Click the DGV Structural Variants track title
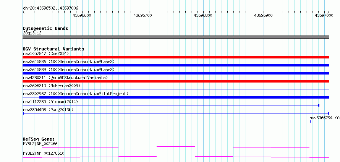This screenshot has height=162, width=340. pyautogui.click(x=53, y=49)
